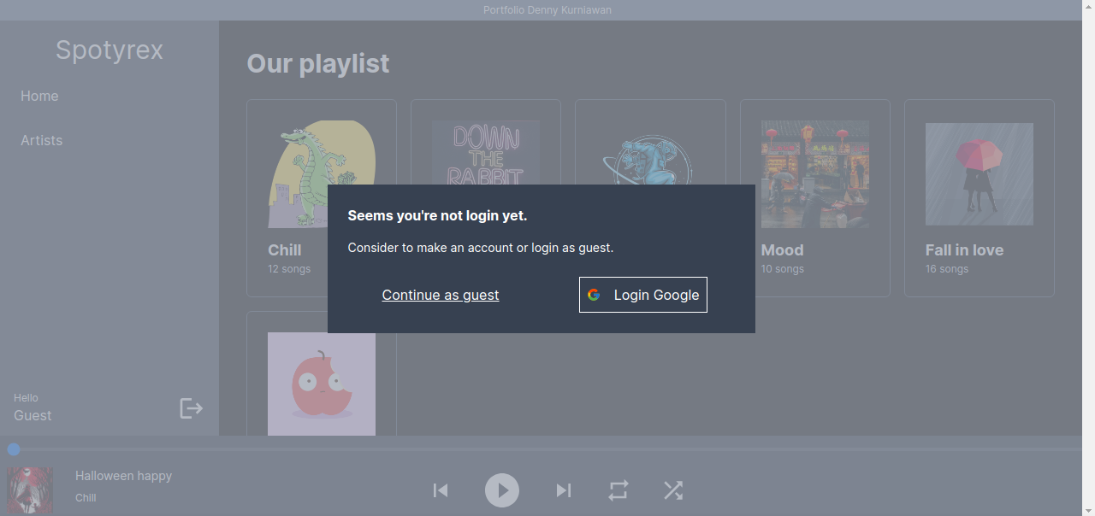This screenshot has height=516, width=1095.
Task: Skip to the next track
Action: [563, 490]
